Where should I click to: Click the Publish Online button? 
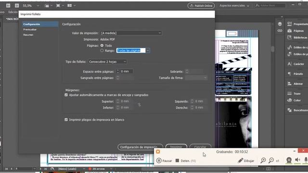pyautogui.click(x=201, y=6)
